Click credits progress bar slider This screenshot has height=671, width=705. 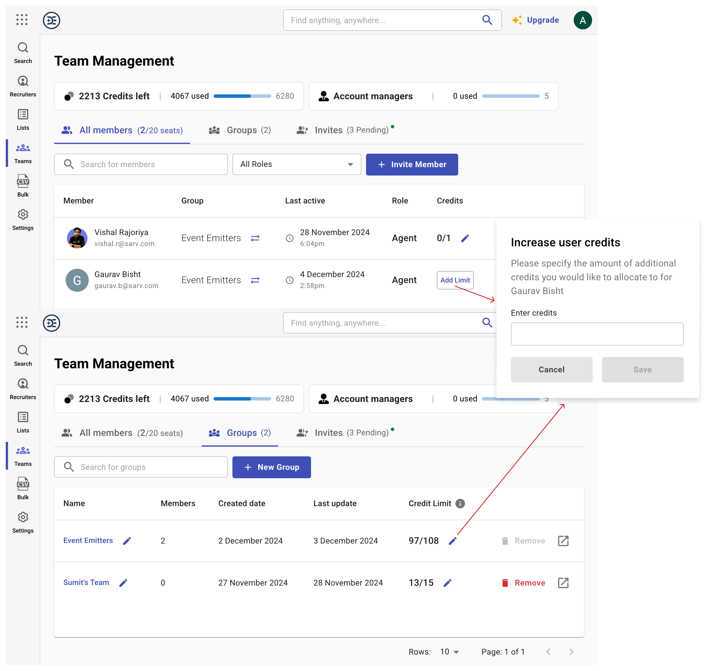point(242,96)
